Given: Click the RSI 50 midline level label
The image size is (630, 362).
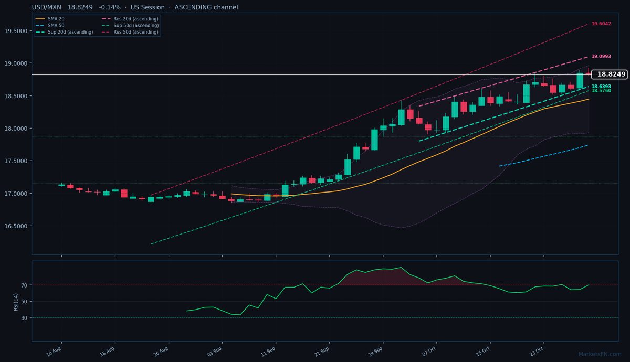Looking at the screenshot, I should tap(24, 302).
